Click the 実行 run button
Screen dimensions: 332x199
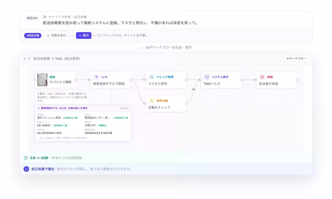coord(84,35)
